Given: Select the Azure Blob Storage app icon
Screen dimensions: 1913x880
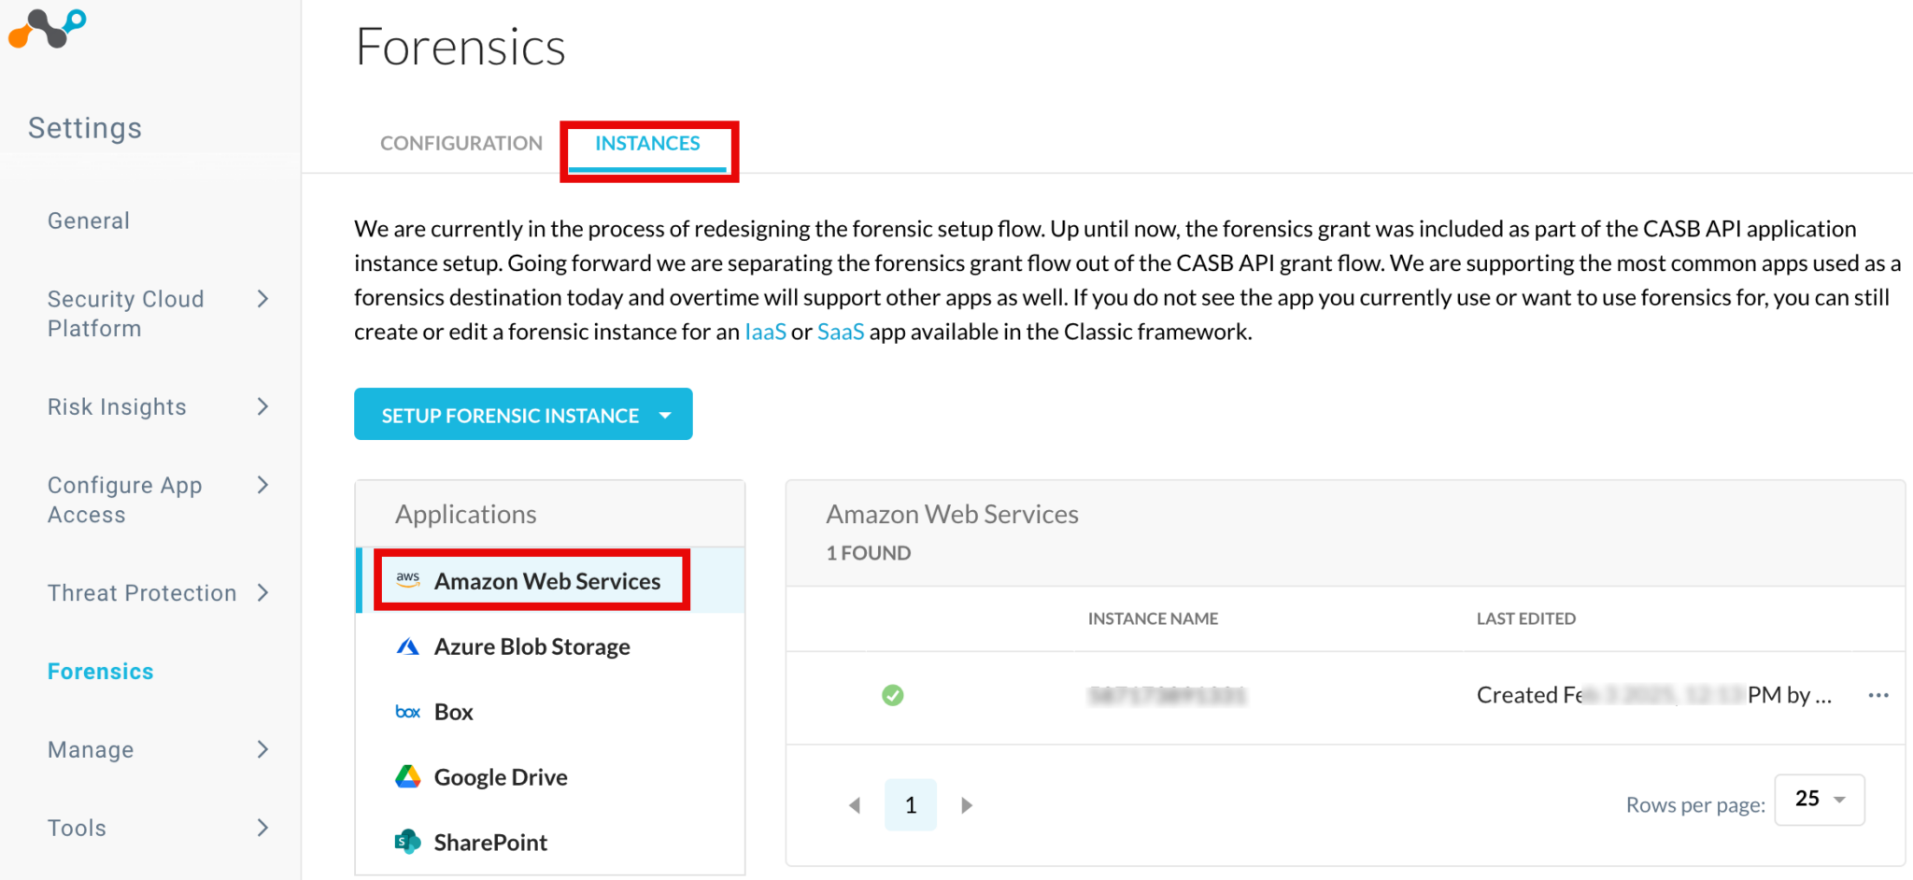Looking at the screenshot, I should coord(407,646).
